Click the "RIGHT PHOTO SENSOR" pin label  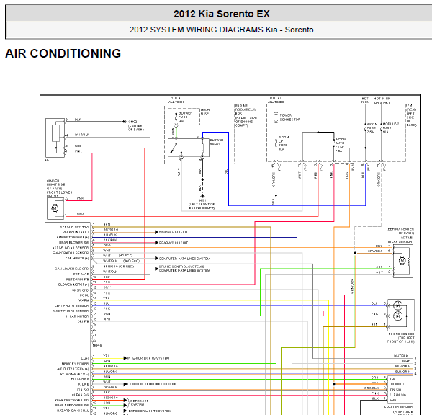[71, 311]
